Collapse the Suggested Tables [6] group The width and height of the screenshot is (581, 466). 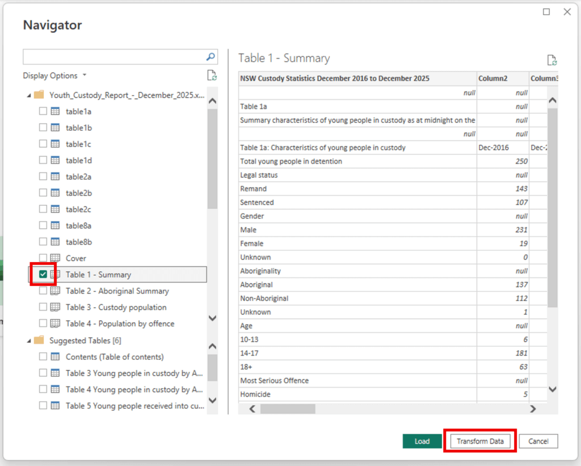[29, 341]
